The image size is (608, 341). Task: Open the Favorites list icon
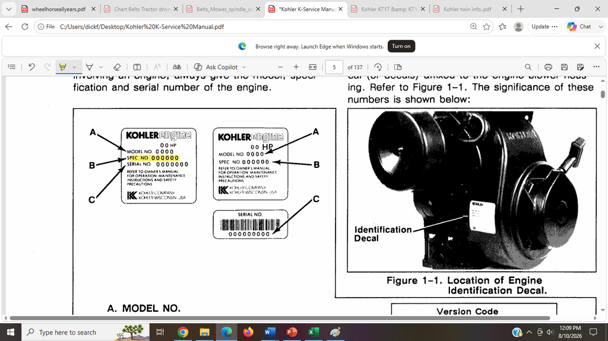pyautogui.click(x=502, y=26)
